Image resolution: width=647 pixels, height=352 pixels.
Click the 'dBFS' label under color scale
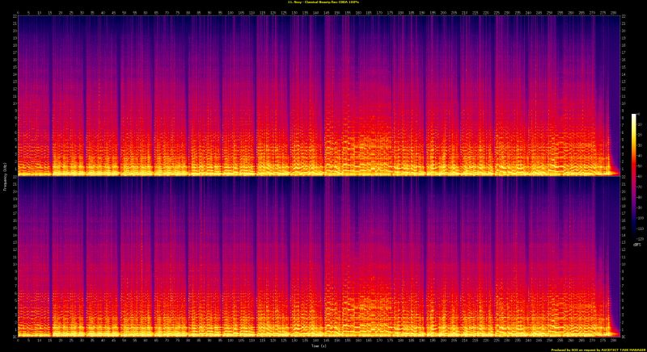(635, 245)
